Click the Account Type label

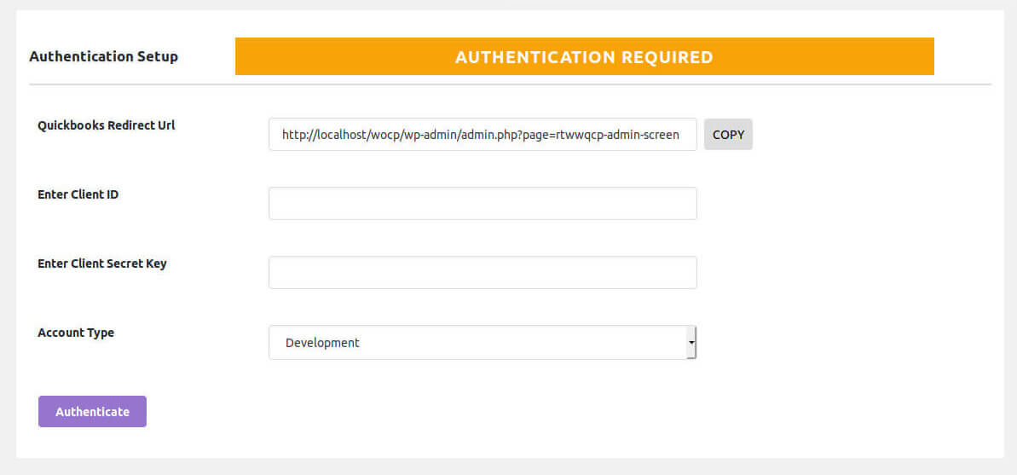click(76, 333)
